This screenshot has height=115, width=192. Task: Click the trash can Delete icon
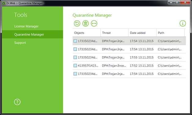[x=86, y=23]
